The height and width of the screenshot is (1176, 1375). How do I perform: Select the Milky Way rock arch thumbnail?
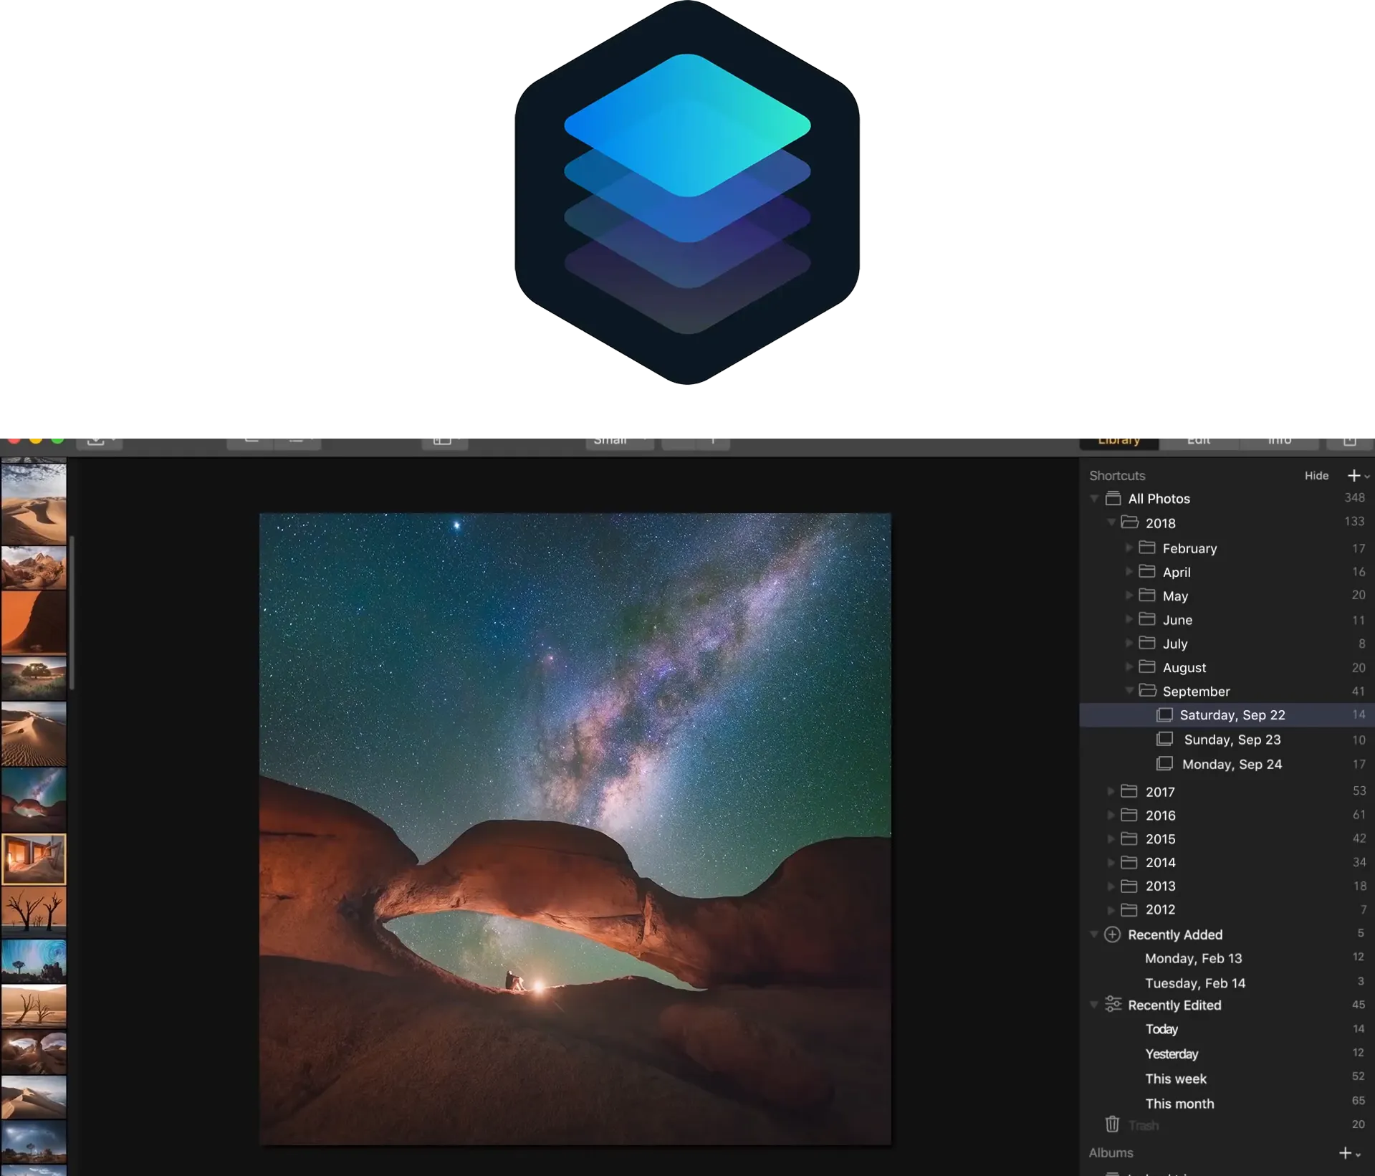[x=34, y=799]
